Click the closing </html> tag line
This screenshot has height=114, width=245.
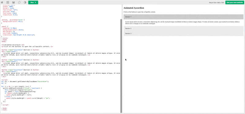[4, 110]
